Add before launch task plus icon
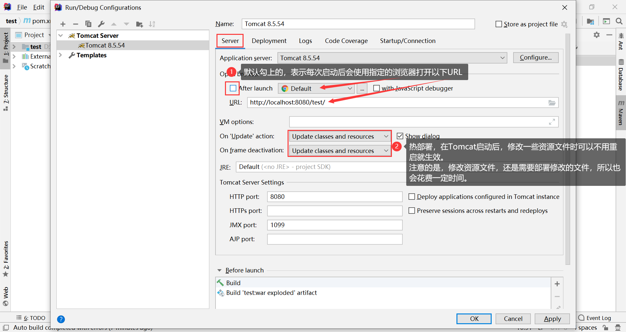Image resolution: width=626 pixels, height=332 pixels. pos(557,284)
